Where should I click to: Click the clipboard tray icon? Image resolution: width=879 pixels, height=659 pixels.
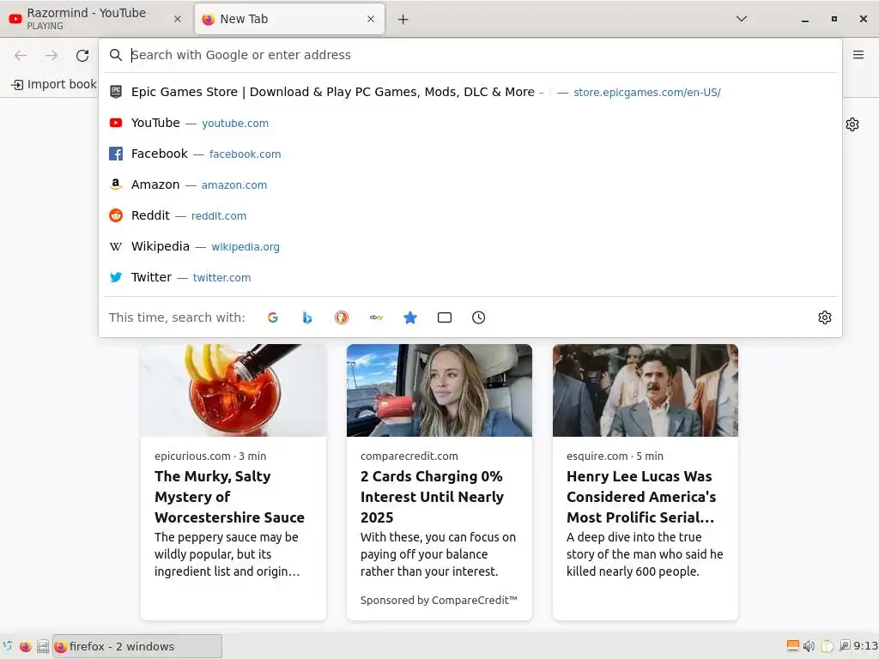click(827, 646)
